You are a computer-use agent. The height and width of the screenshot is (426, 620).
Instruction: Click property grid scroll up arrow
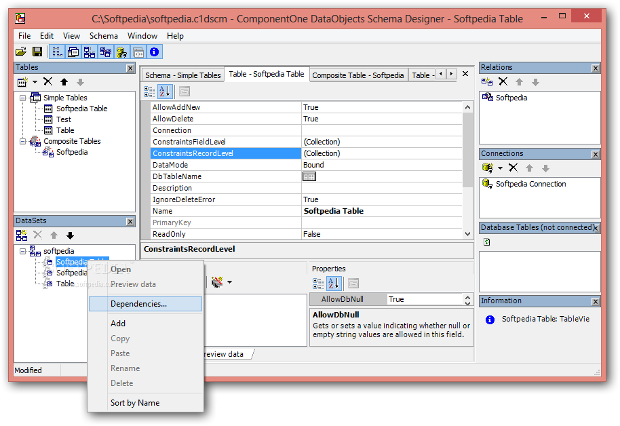(x=468, y=107)
